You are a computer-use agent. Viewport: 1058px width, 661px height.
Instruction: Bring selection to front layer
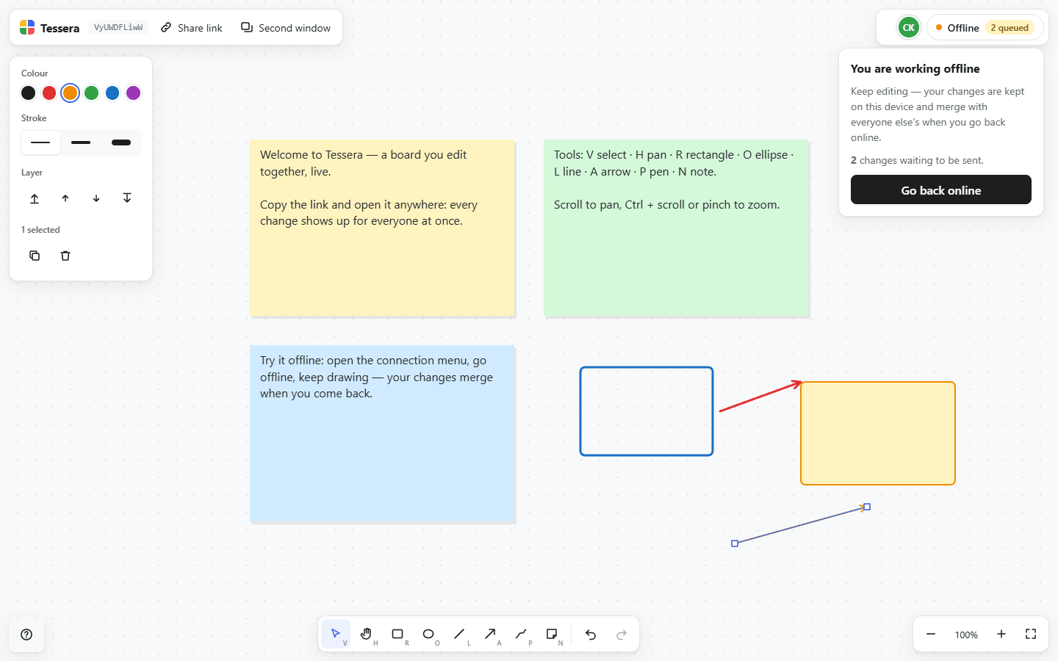click(35, 198)
